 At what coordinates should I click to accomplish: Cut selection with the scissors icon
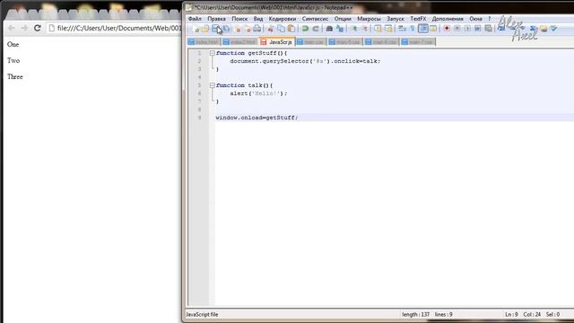tap(271, 29)
